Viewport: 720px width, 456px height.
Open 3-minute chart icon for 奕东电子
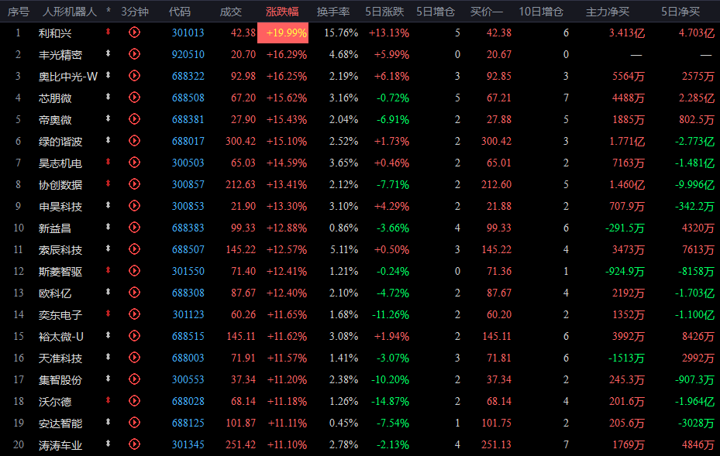click(134, 314)
